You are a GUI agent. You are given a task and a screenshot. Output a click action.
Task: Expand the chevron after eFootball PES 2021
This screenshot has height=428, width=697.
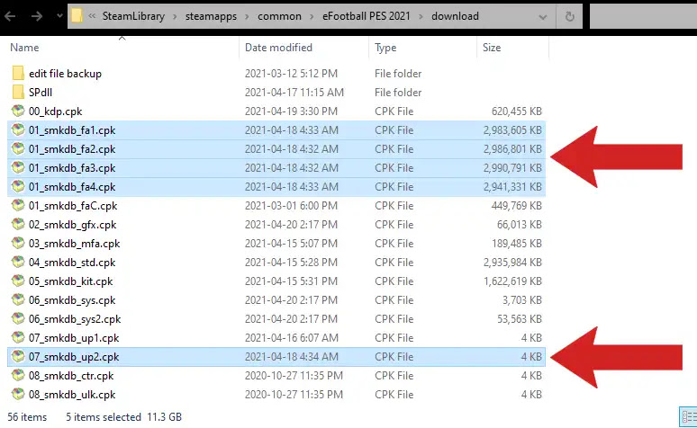tap(421, 17)
